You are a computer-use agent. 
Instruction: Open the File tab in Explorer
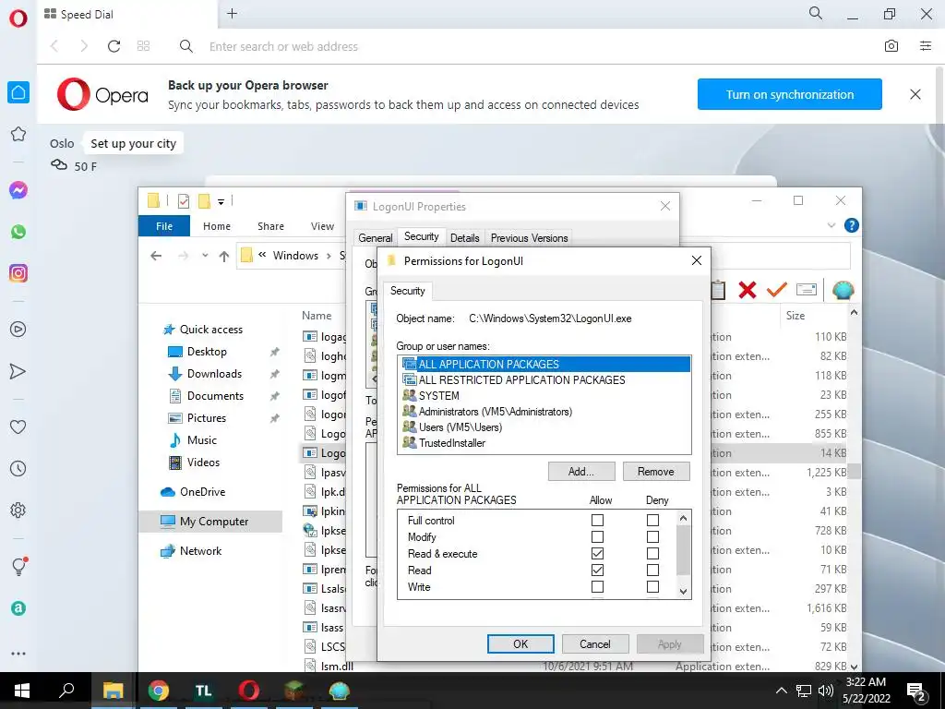(164, 226)
